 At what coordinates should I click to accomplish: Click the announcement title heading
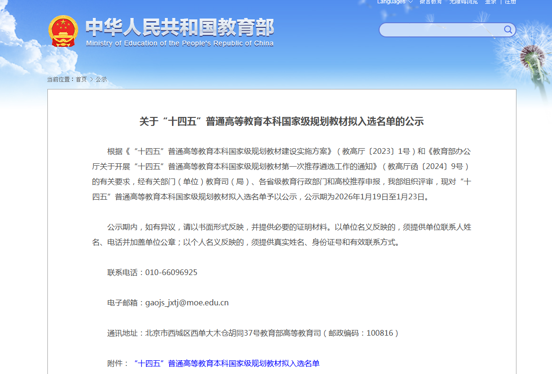pos(281,122)
